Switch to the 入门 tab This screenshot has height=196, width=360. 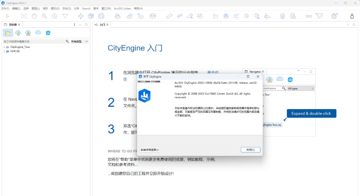[x=102, y=25]
